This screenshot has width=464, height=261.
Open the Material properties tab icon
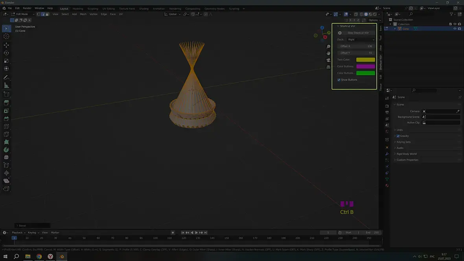387,186
